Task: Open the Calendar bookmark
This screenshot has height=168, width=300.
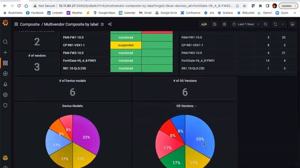Action: coord(127,13)
